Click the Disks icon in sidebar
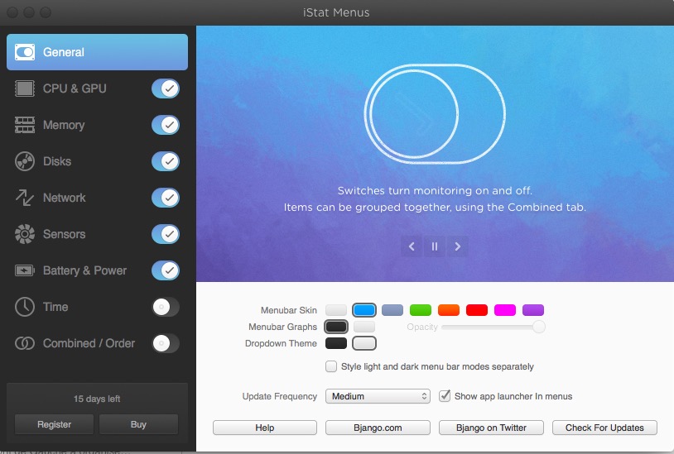 [25, 161]
